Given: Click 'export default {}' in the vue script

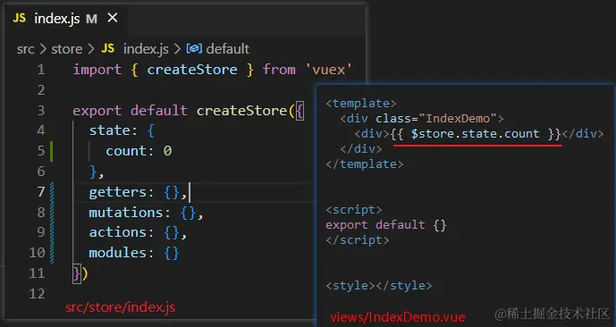Looking at the screenshot, I should pyautogui.click(x=386, y=225).
